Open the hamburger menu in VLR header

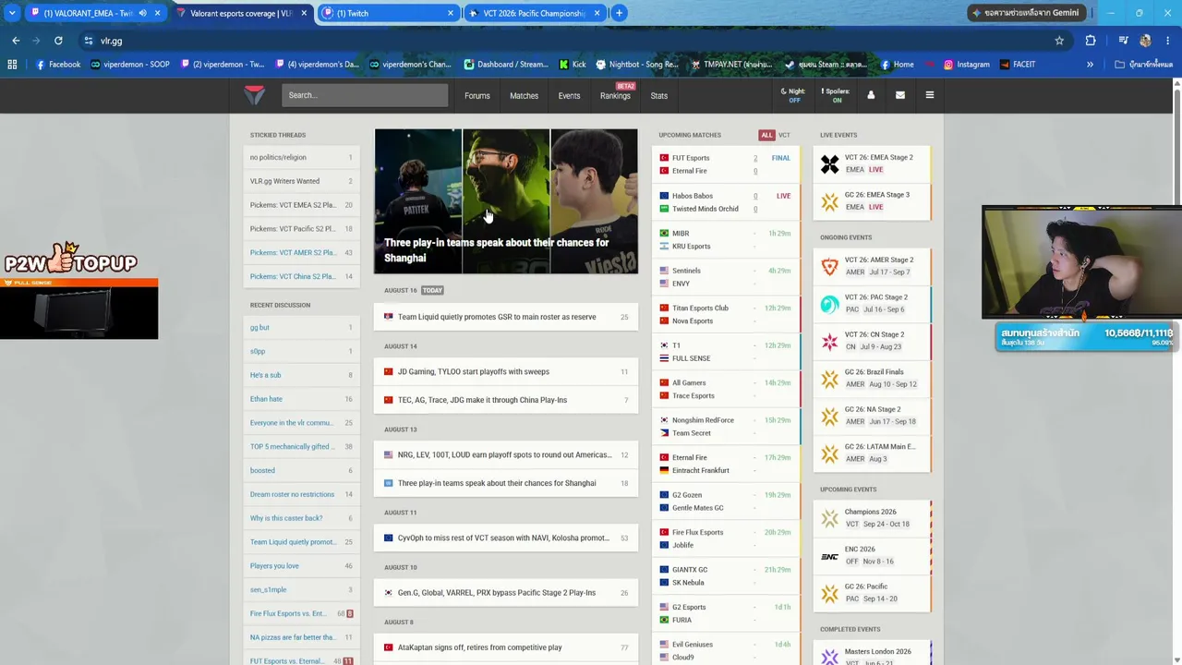click(930, 95)
